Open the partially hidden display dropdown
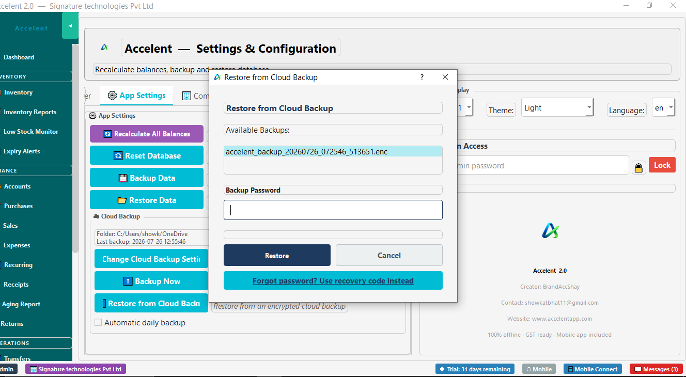 click(x=465, y=107)
